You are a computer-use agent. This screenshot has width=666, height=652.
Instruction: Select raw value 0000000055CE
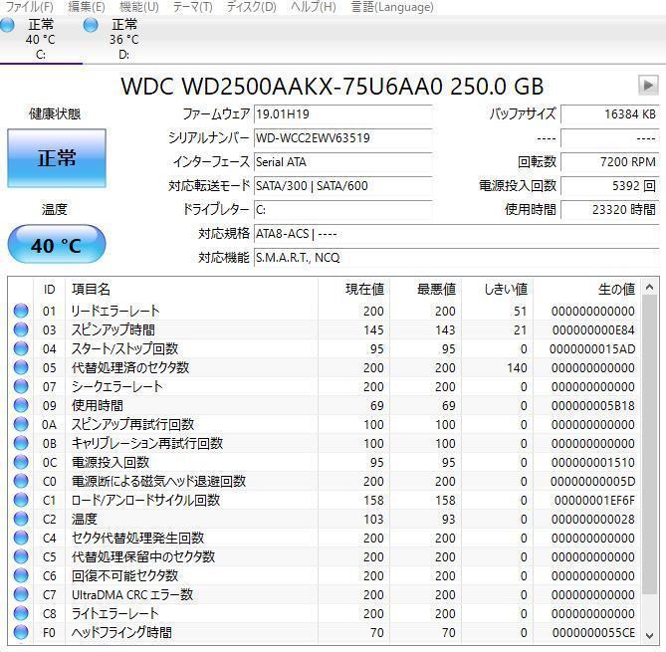point(593,633)
